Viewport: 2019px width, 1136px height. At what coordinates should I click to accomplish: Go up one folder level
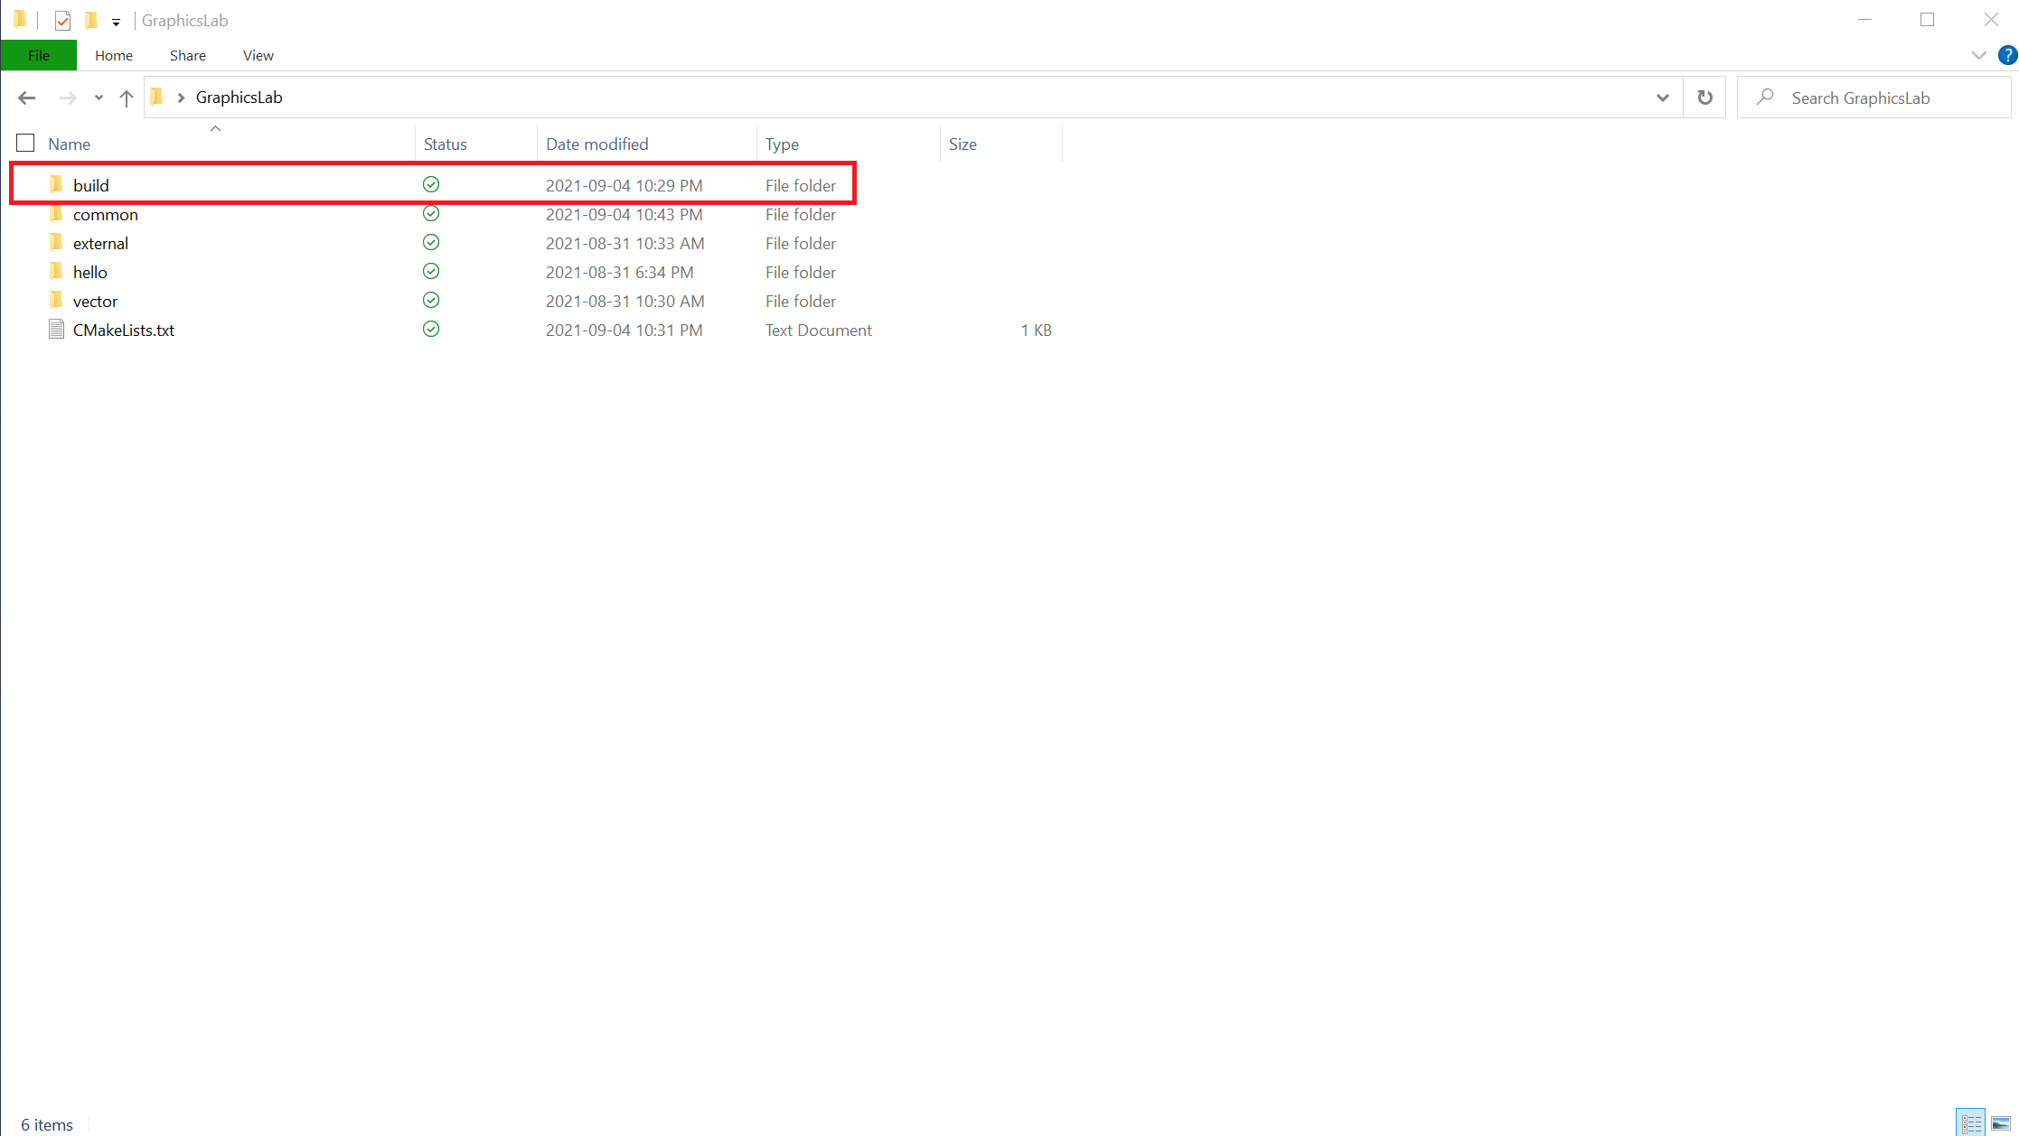tap(127, 98)
